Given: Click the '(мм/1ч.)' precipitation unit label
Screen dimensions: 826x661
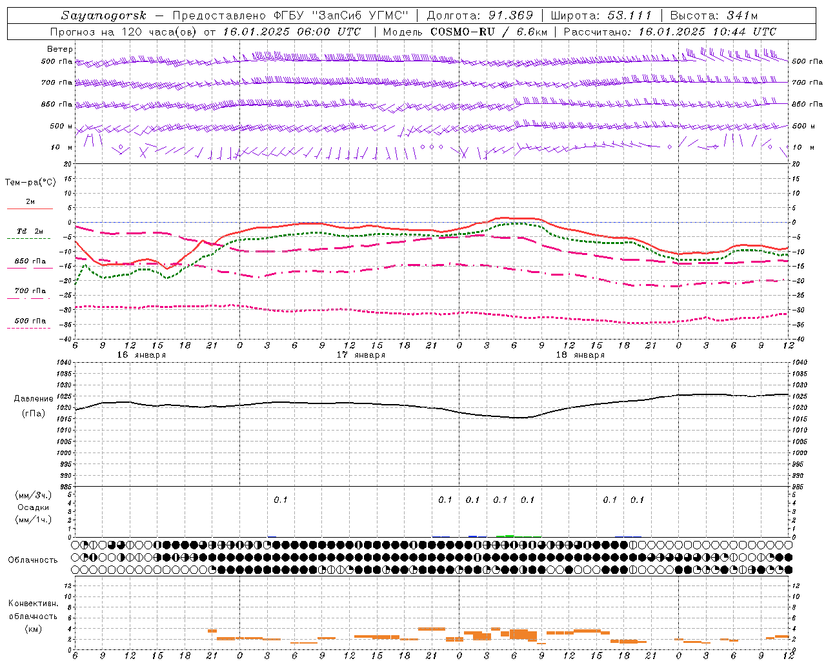Looking at the screenshot, I should point(34,520).
